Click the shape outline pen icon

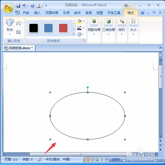79,28
